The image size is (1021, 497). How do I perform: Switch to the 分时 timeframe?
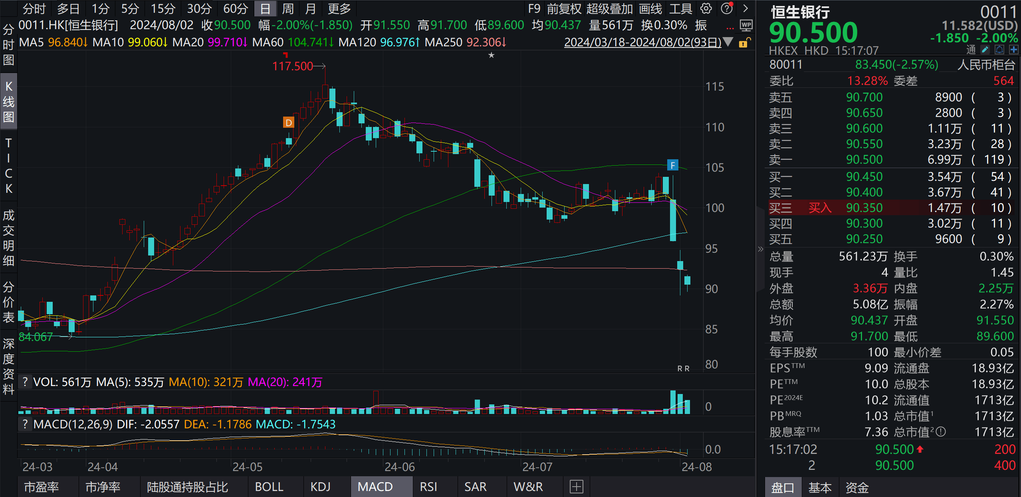coord(34,8)
